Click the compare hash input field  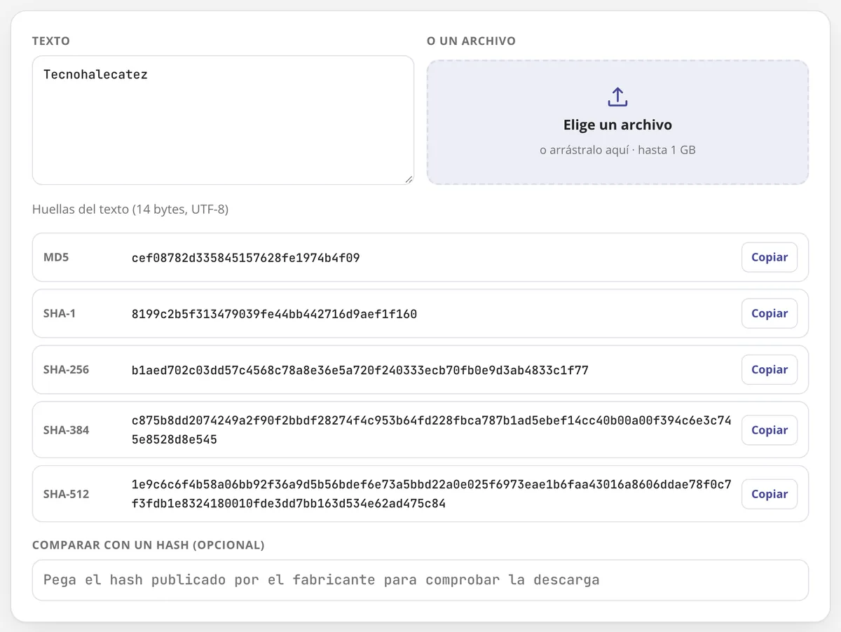[420, 580]
